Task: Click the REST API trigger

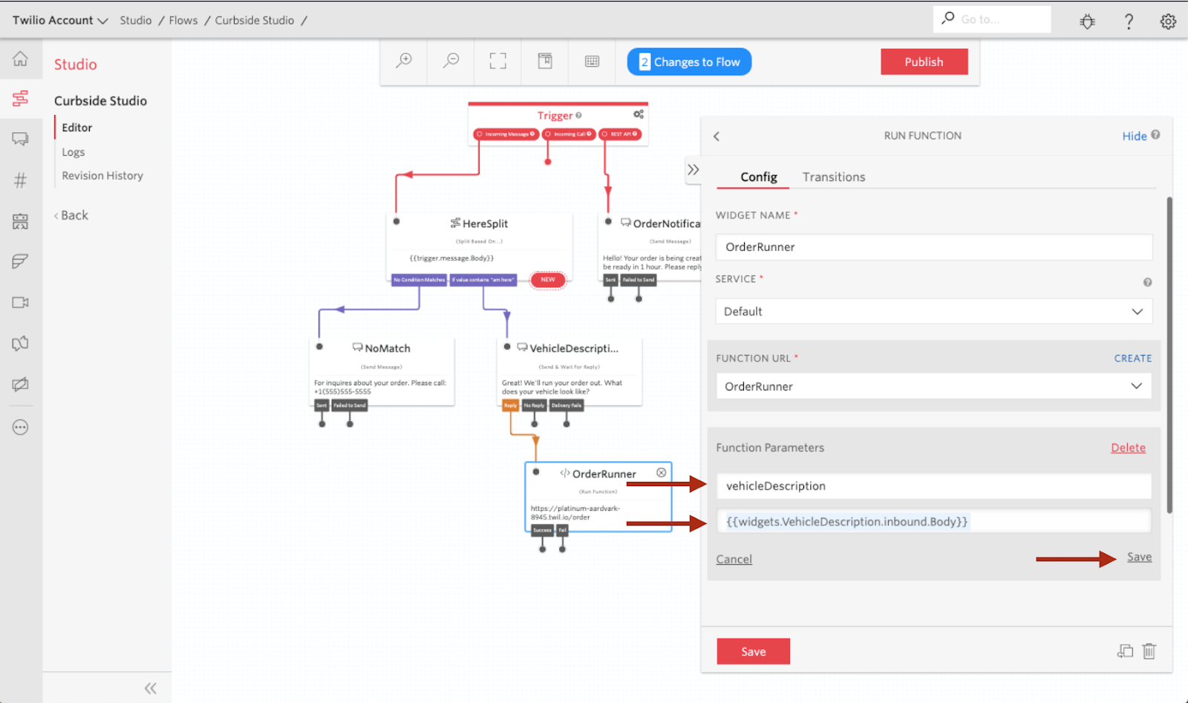Action: (x=621, y=134)
